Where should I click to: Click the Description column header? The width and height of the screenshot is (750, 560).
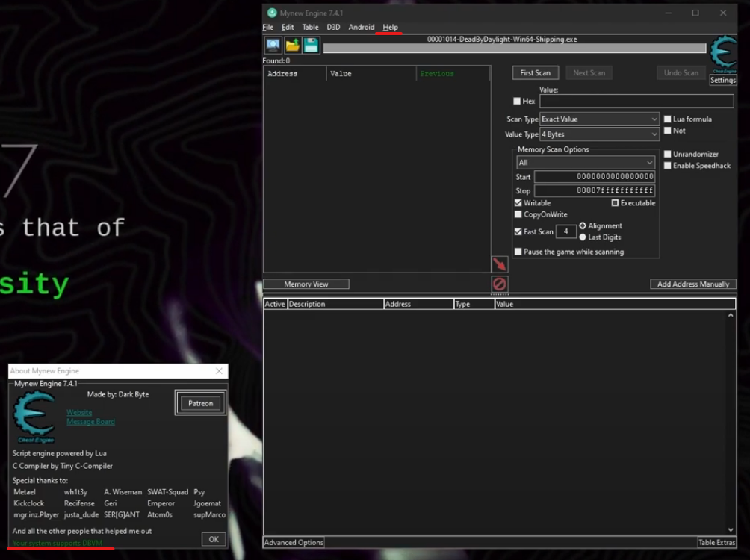[335, 304]
